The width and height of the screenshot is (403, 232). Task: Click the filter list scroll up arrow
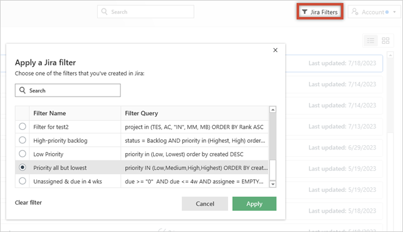point(273,110)
